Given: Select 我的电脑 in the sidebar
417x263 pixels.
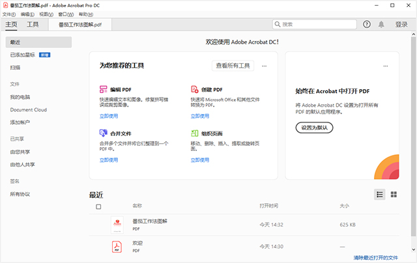Looking at the screenshot, I should [20, 97].
